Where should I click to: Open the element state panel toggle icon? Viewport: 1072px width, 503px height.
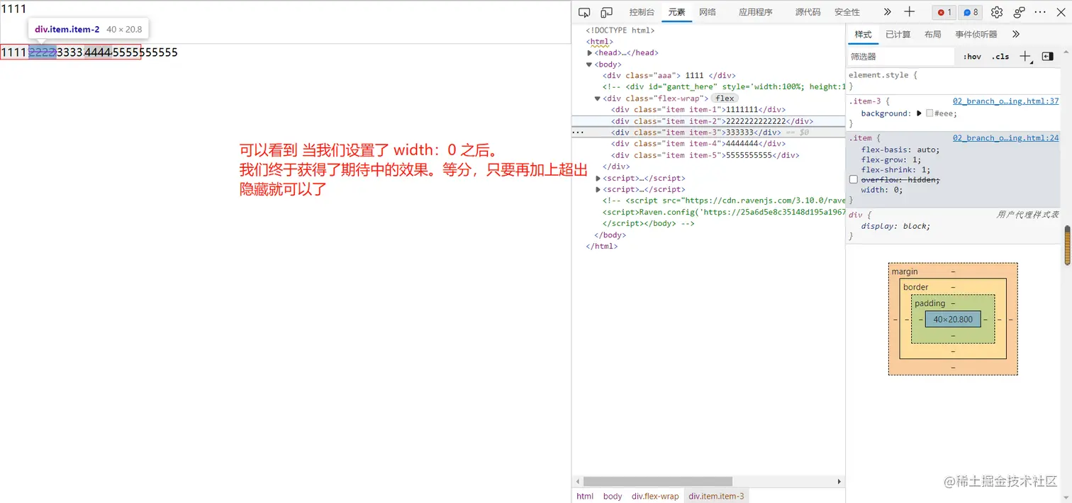point(1048,56)
